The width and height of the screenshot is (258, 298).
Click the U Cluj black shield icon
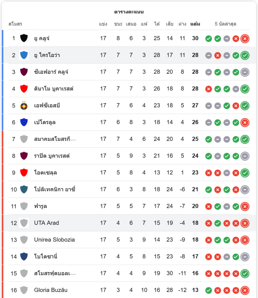(24, 38)
